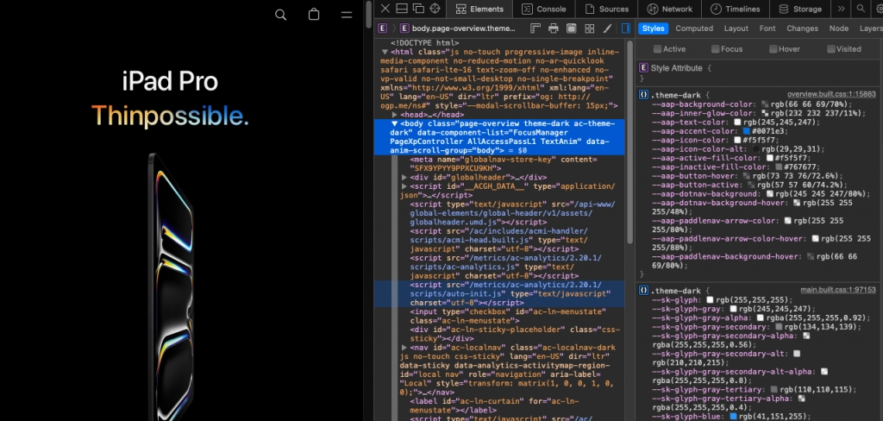883x421 pixels.
Task: Click the Elements tab icon
Action: point(460,9)
